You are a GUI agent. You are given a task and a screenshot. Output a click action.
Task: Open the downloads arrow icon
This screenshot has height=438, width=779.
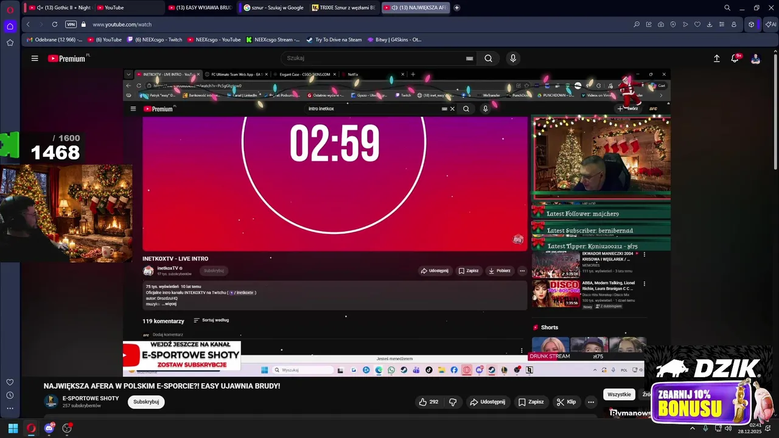(710, 24)
